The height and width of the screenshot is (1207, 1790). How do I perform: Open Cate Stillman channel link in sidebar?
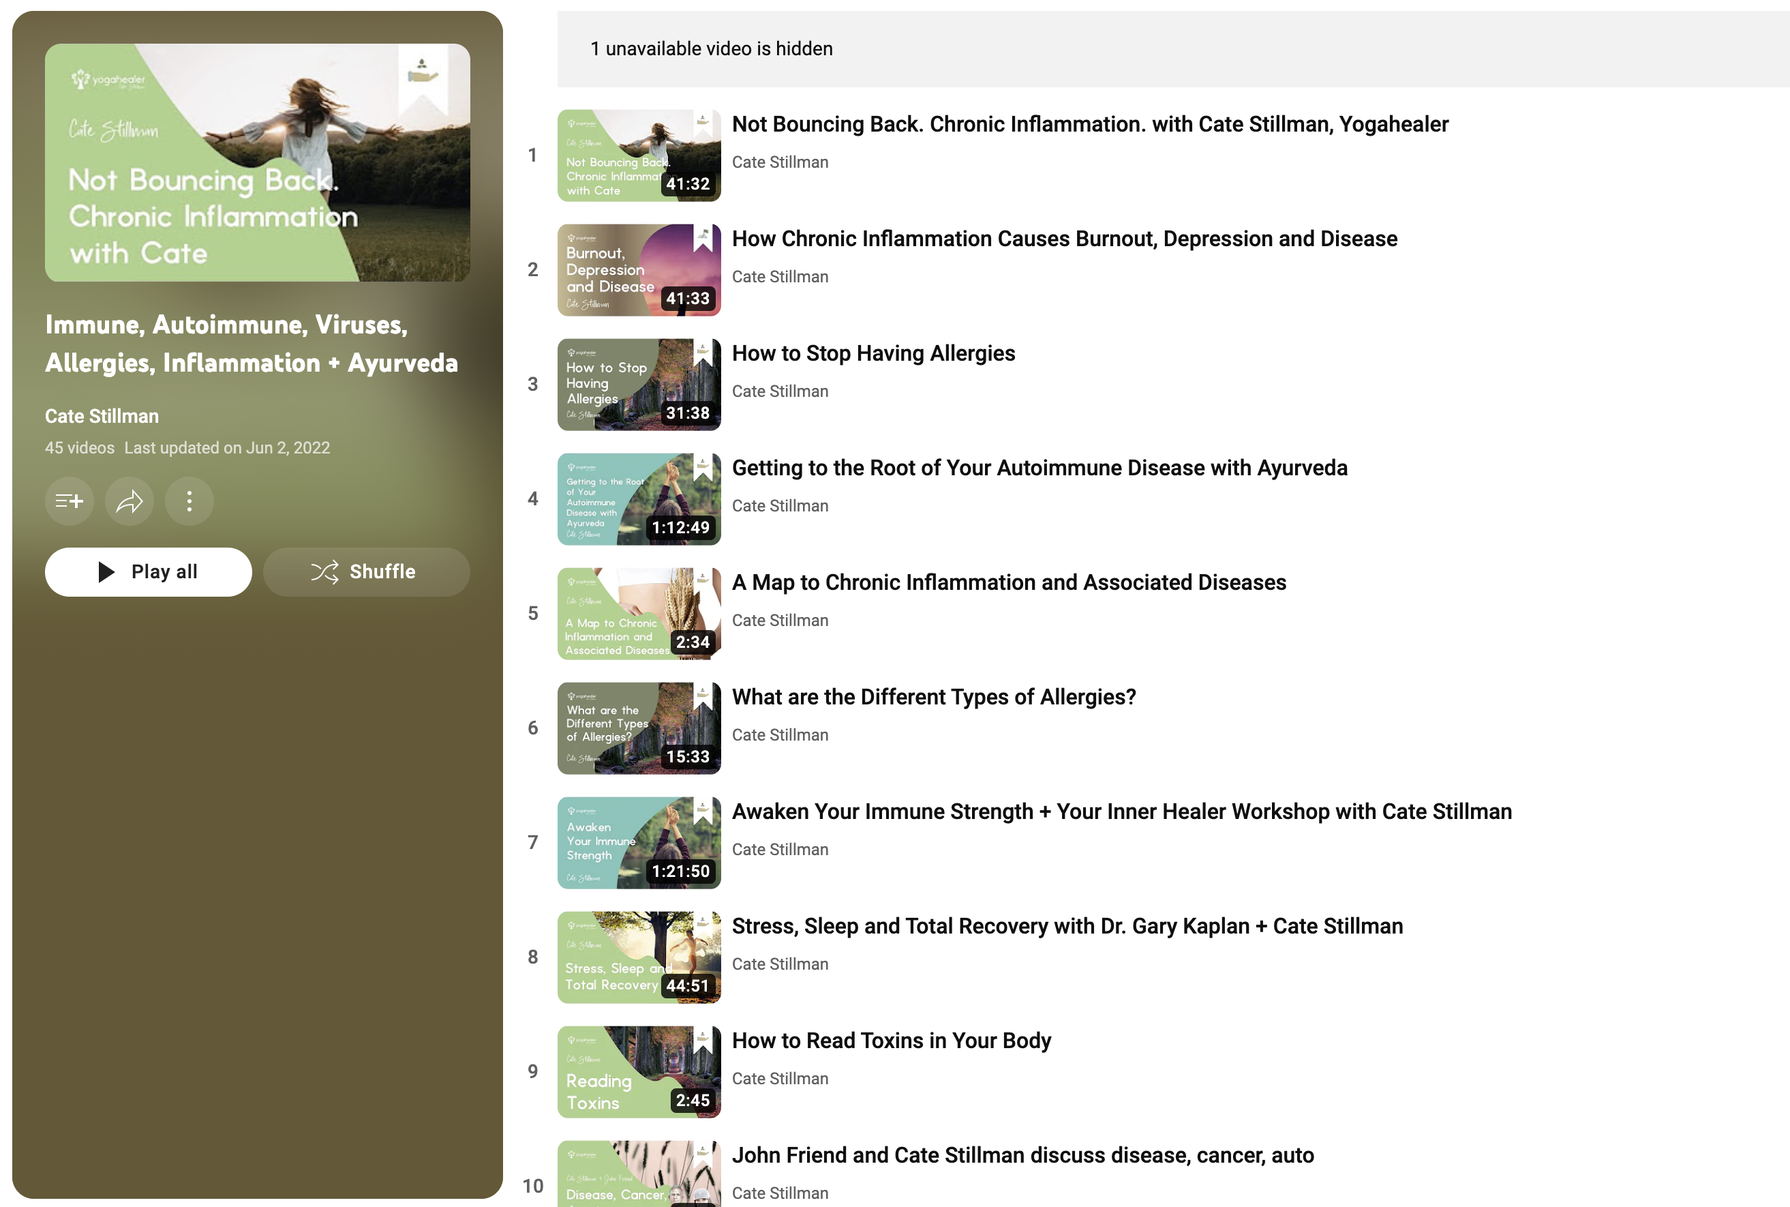pos(102,416)
